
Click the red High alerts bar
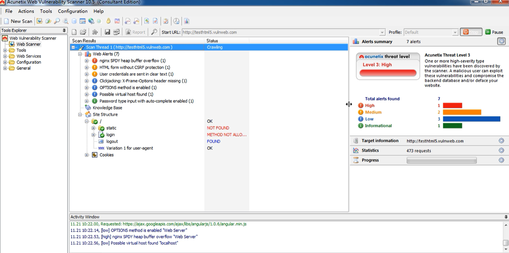point(452,106)
